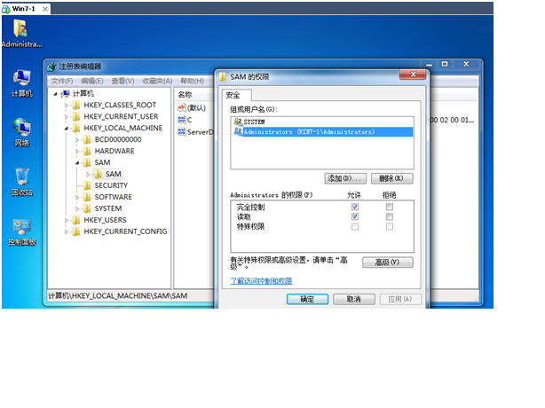Select the HKEY_CLASSES_ROOT folder icon
The image size is (545, 408).
point(76,105)
